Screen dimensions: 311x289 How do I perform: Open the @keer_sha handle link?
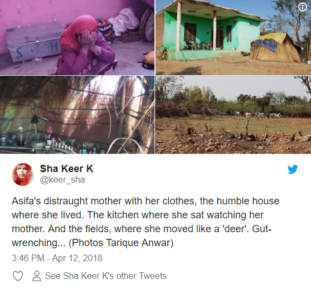(62, 180)
